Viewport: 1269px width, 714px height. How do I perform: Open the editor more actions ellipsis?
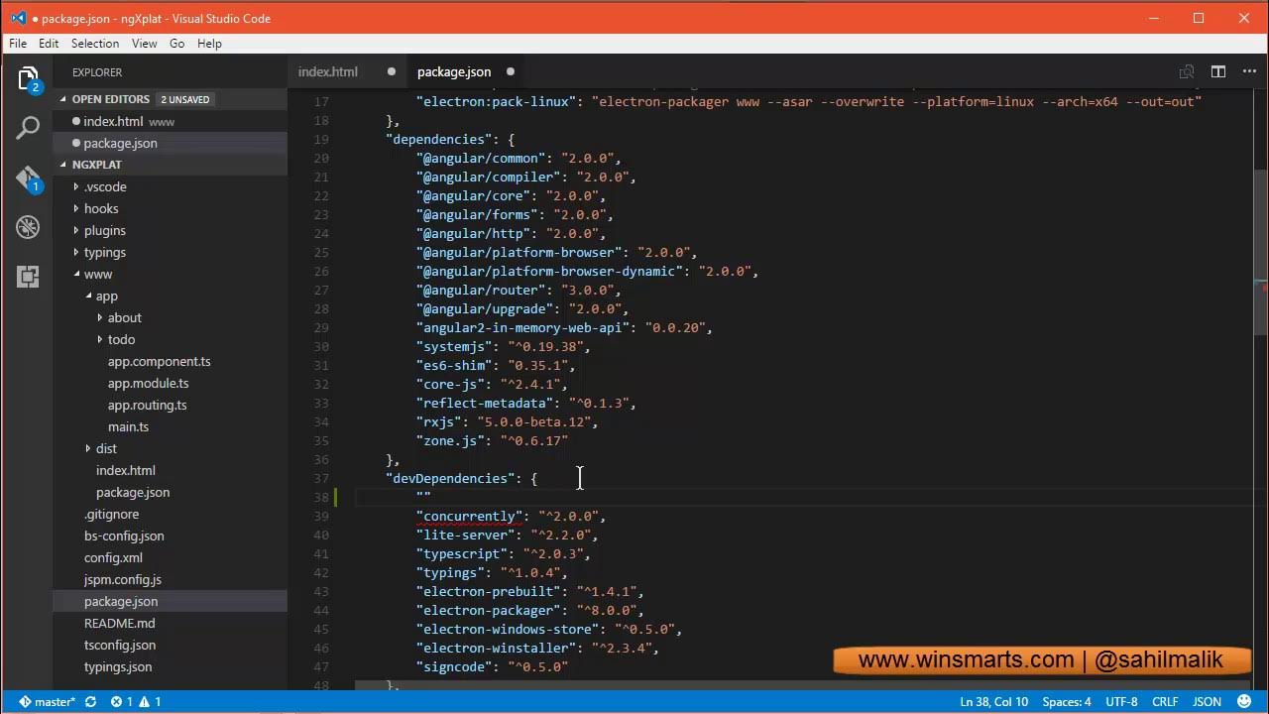pos(1250,71)
